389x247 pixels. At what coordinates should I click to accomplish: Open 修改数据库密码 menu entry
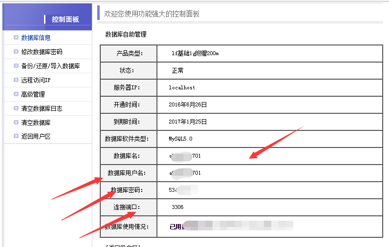[42, 52]
